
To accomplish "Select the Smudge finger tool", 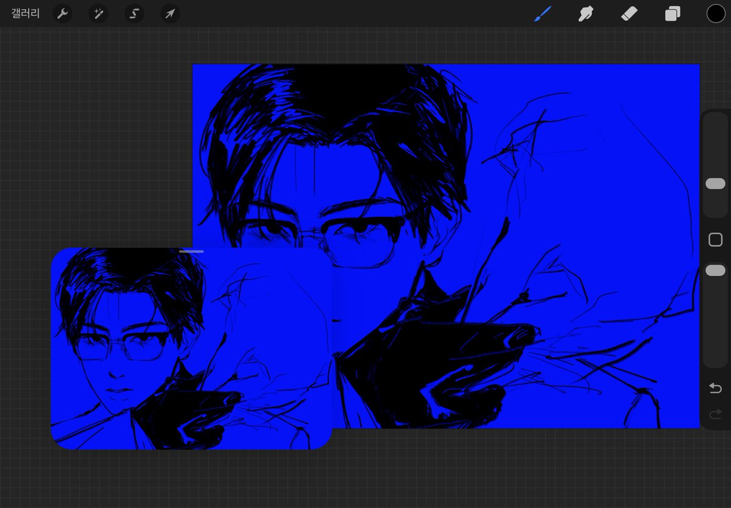I will point(586,13).
